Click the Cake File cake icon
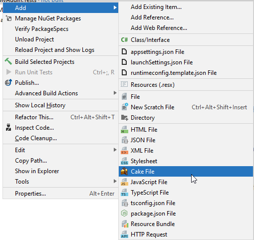This screenshot has height=240, width=254. coord(124,171)
